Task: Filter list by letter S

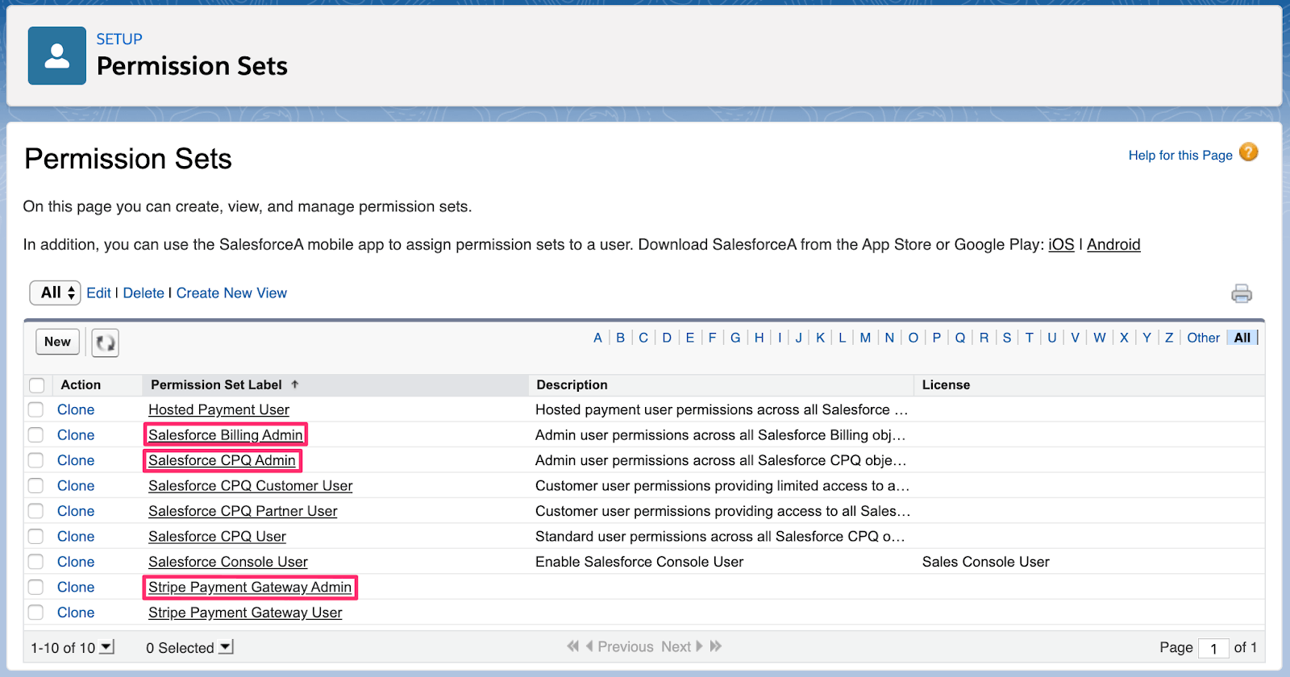Action: pos(1007,338)
